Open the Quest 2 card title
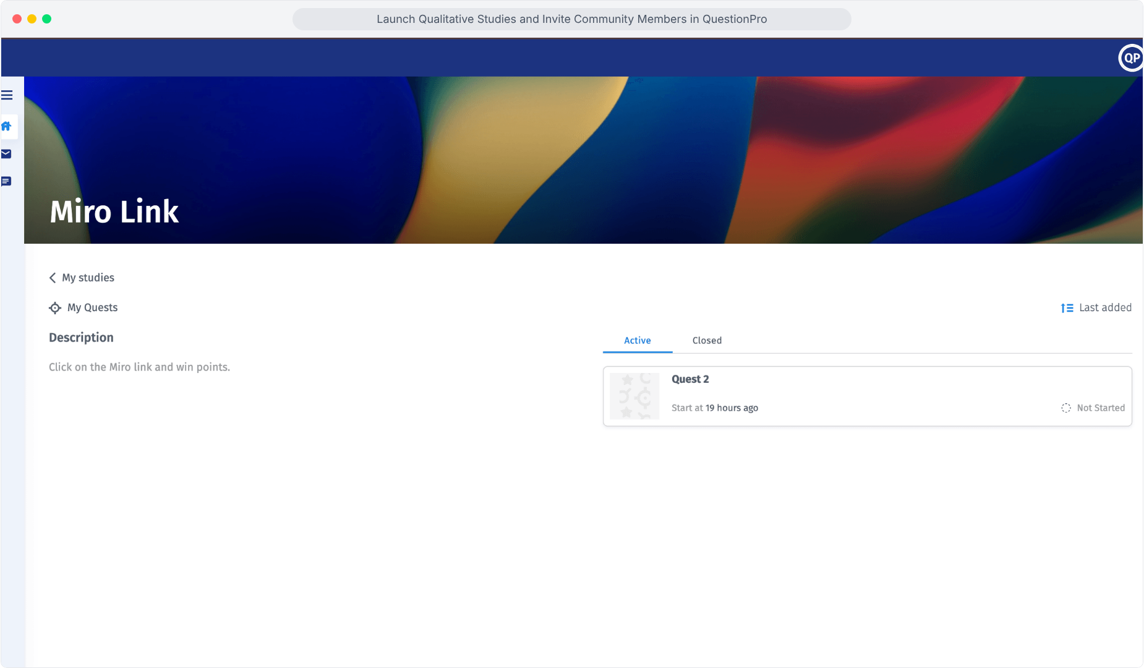 click(690, 379)
